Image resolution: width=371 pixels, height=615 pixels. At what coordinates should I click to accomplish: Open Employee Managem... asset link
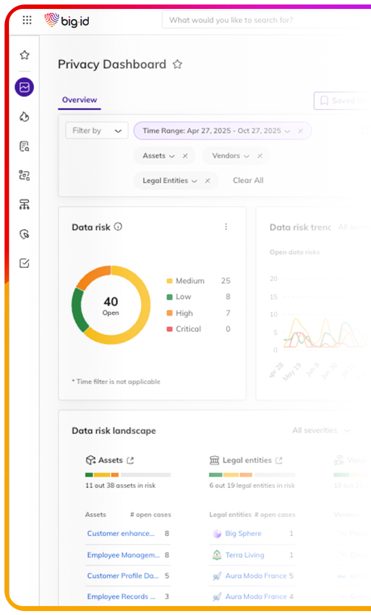[x=123, y=555]
